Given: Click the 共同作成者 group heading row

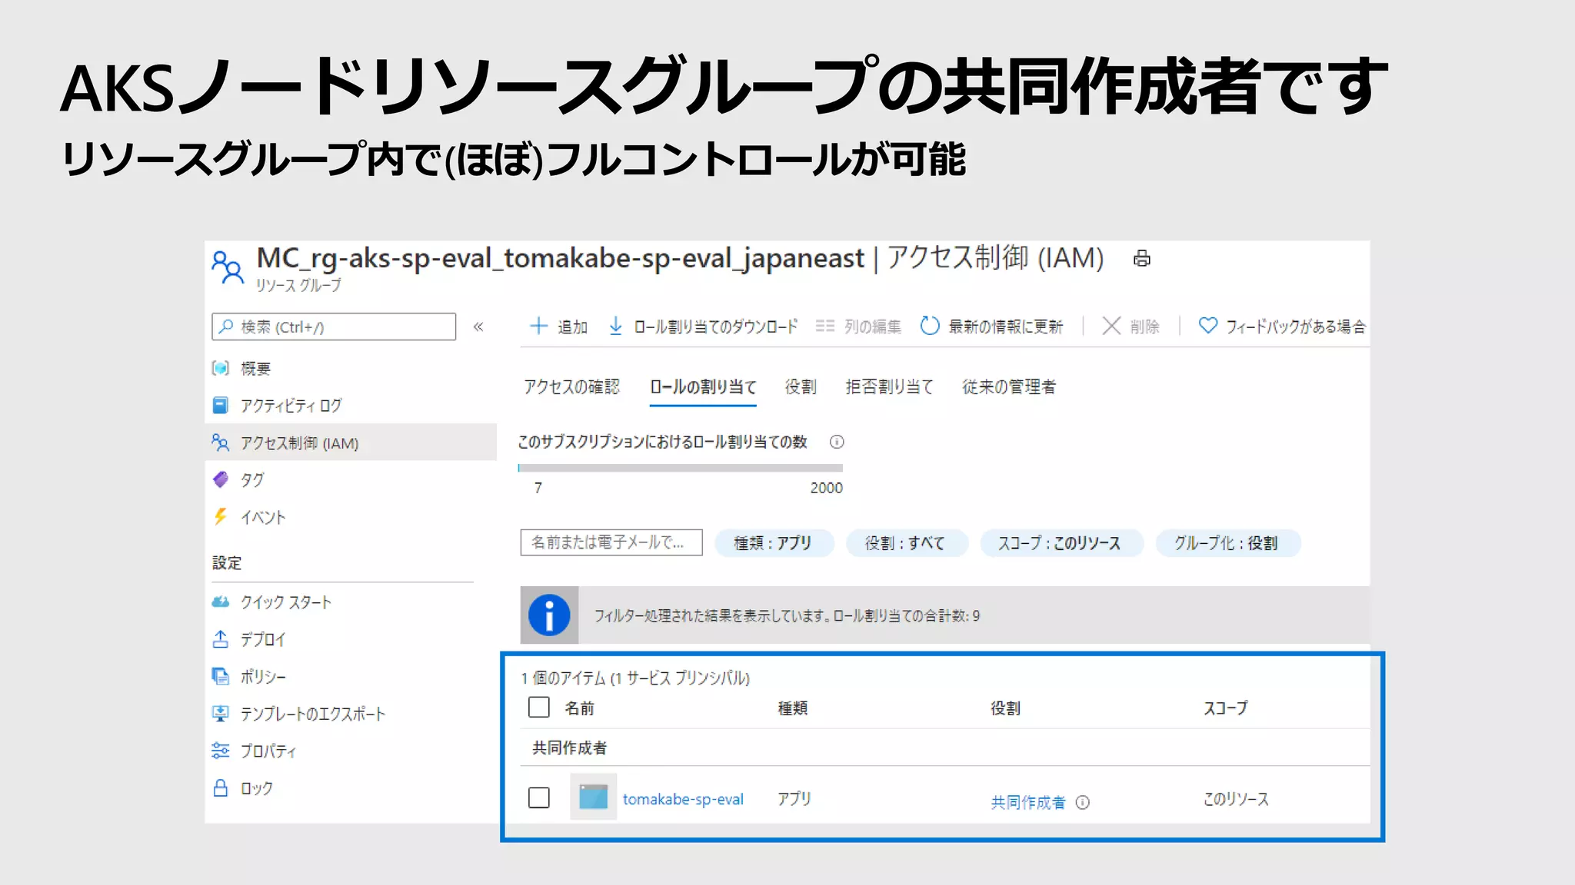Looking at the screenshot, I should (946, 747).
